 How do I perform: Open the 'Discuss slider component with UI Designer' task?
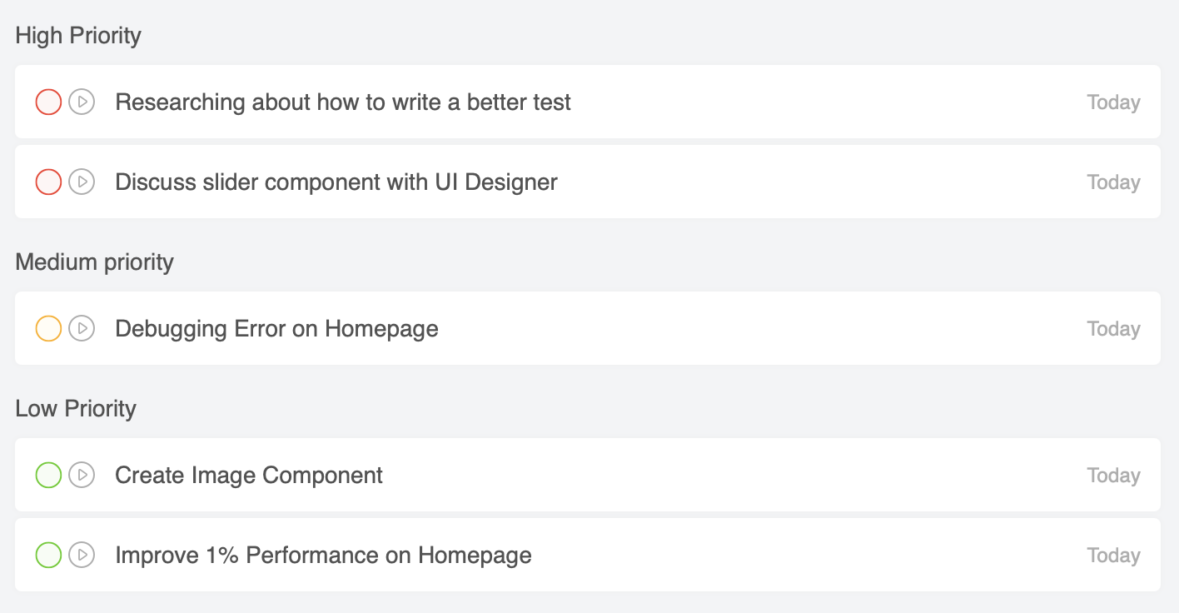click(336, 182)
